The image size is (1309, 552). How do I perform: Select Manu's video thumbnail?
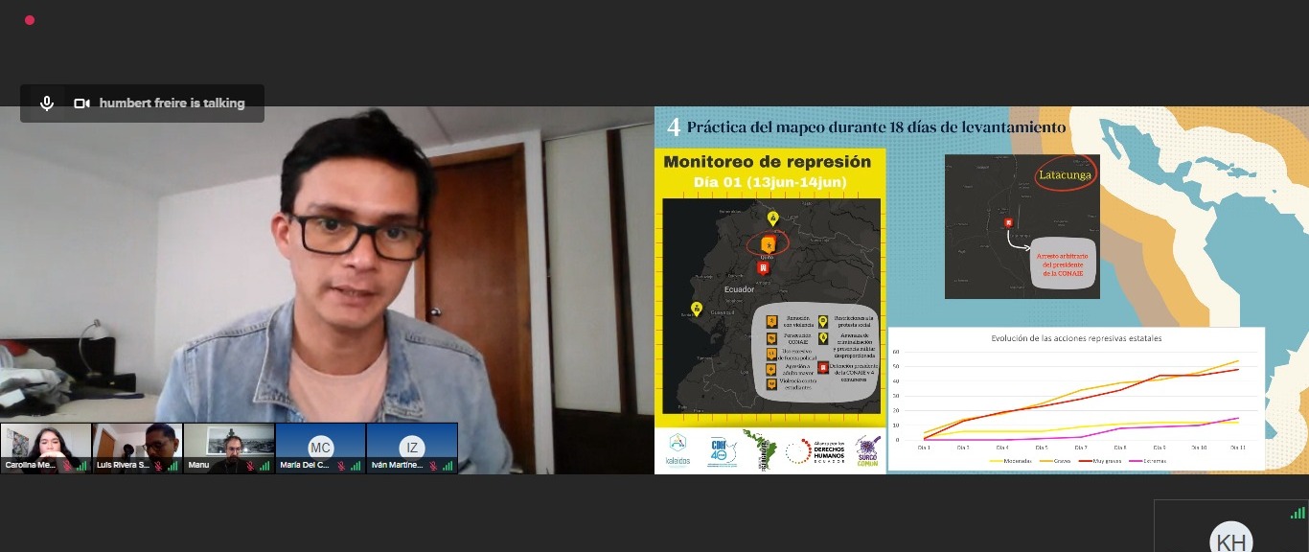coord(229,448)
